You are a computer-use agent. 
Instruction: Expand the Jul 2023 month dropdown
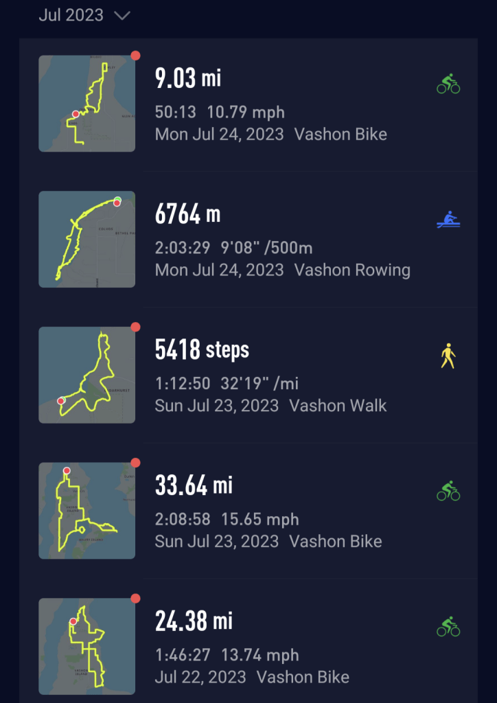click(122, 16)
